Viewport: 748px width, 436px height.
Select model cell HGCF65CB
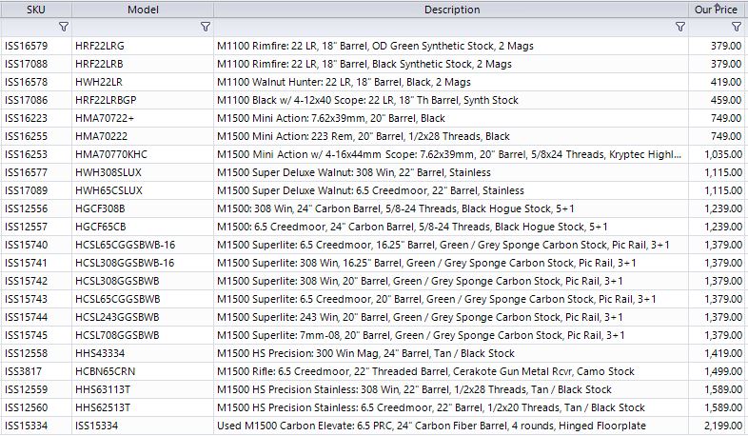(x=143, y=228)
